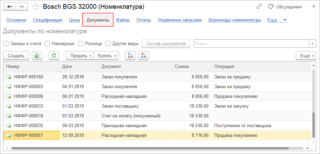
Task: Click the vertical scrollbar of documents list
Action: [314, 124]
